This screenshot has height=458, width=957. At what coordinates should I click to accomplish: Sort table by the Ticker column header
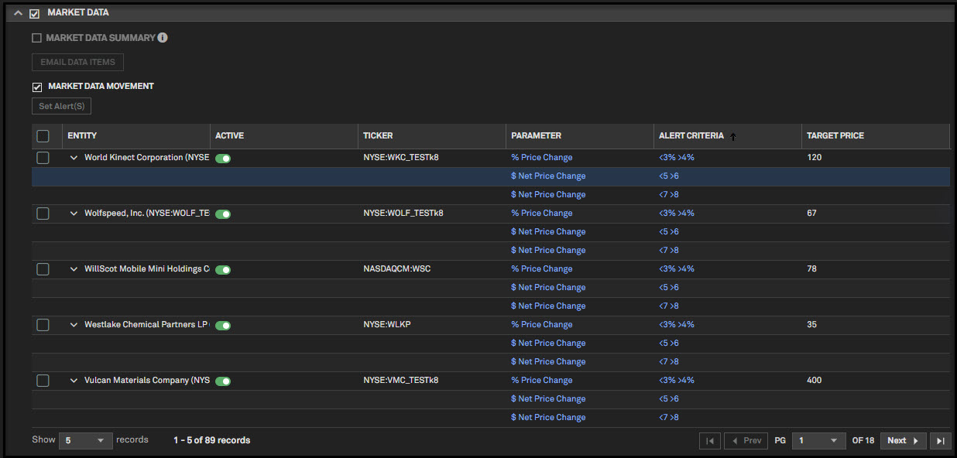[x=378, y=136]
